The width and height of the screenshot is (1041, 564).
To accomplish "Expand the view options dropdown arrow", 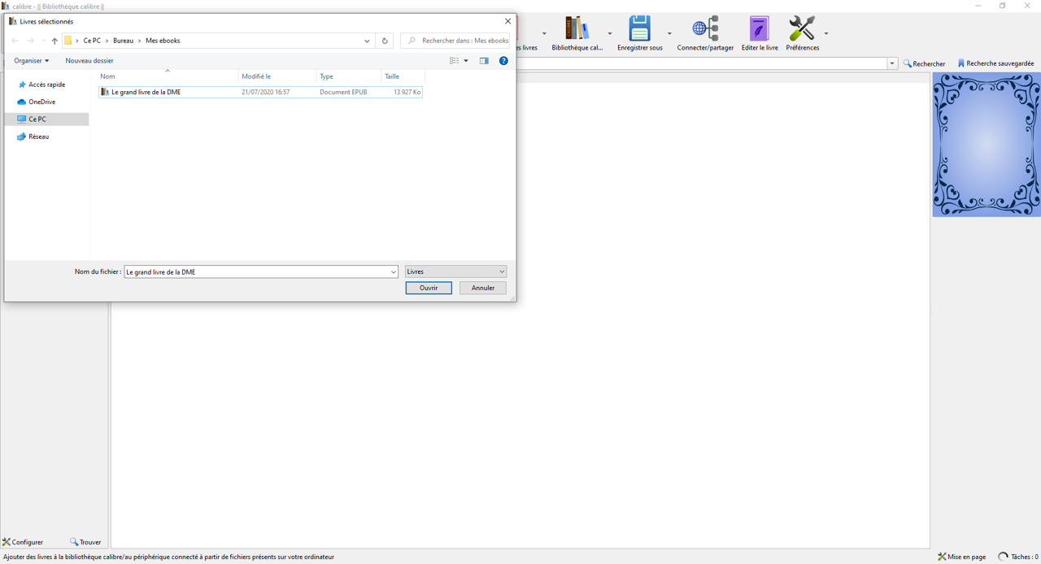I will coord(466,61).
